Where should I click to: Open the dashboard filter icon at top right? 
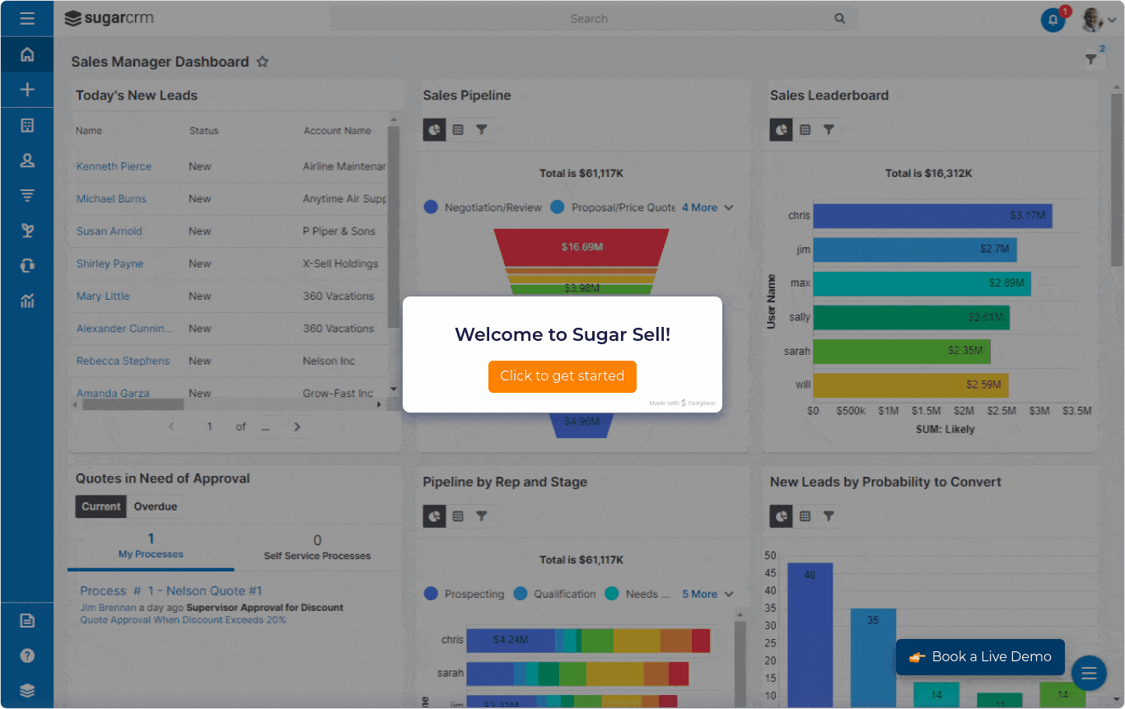click(1091, 59)
